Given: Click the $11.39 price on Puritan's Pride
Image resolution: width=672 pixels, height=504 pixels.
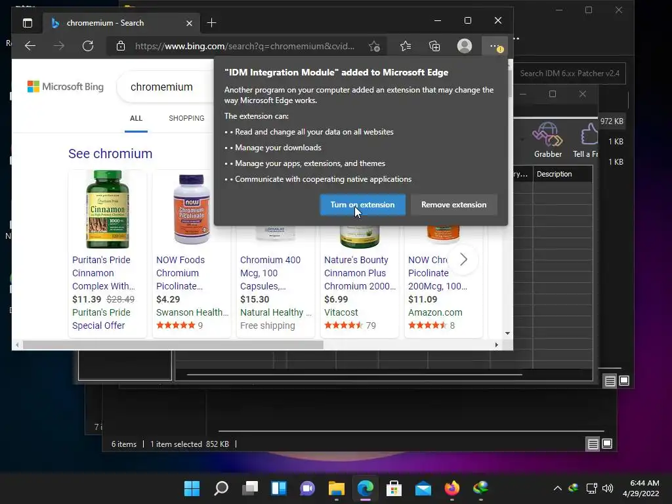Looking at the screenshot, I should [87, 299].
